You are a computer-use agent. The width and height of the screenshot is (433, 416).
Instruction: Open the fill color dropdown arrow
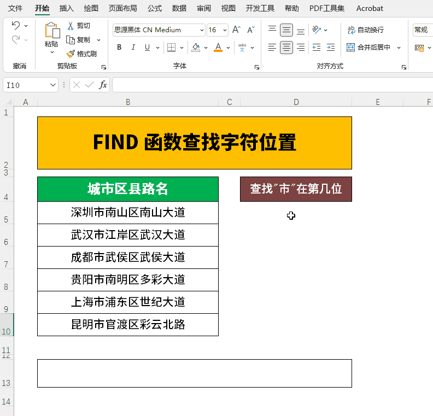click(206, 48)
